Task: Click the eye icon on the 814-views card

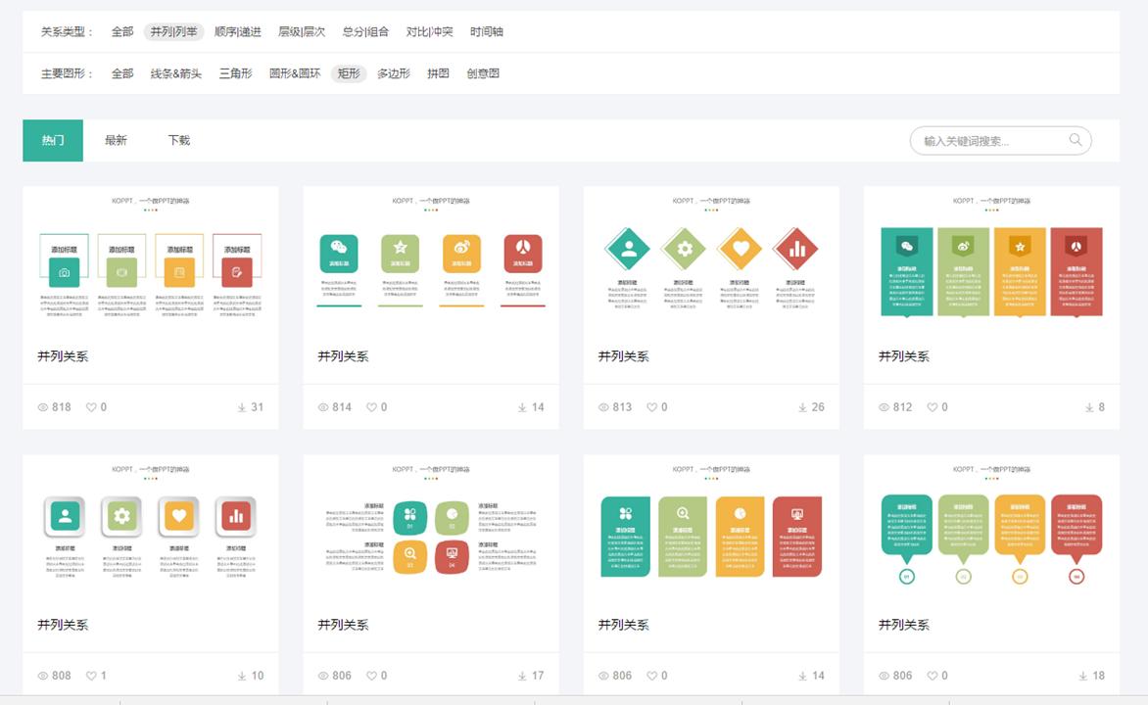Action: (x=322, y=407)
